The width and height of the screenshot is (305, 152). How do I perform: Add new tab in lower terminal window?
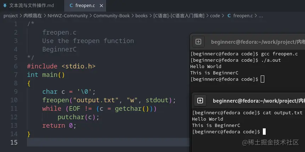pyautogui.click(x=200, y=101)
